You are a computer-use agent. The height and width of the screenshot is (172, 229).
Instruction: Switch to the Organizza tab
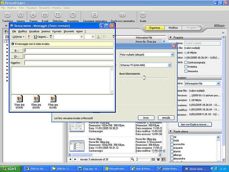point(154,28)
